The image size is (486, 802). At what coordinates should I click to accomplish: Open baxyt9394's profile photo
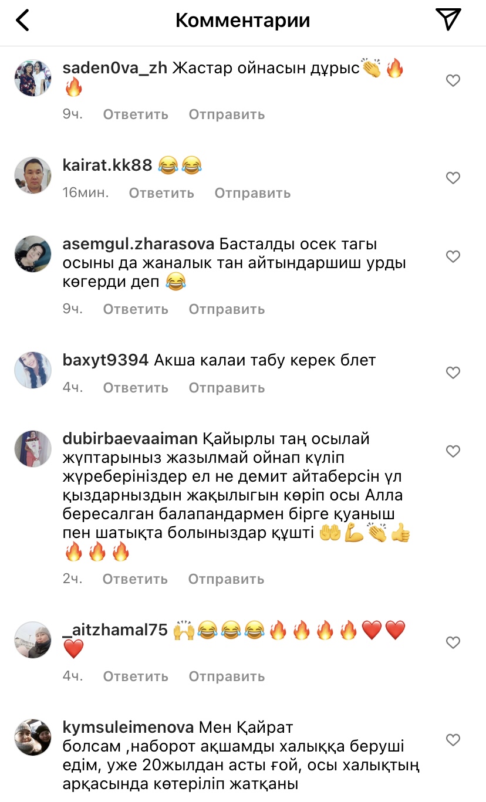pos(33,370)
